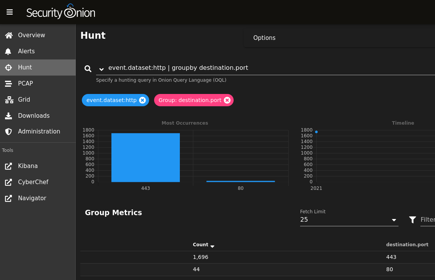
Task: Open the hamburger navigation menu
Action: 10,12
